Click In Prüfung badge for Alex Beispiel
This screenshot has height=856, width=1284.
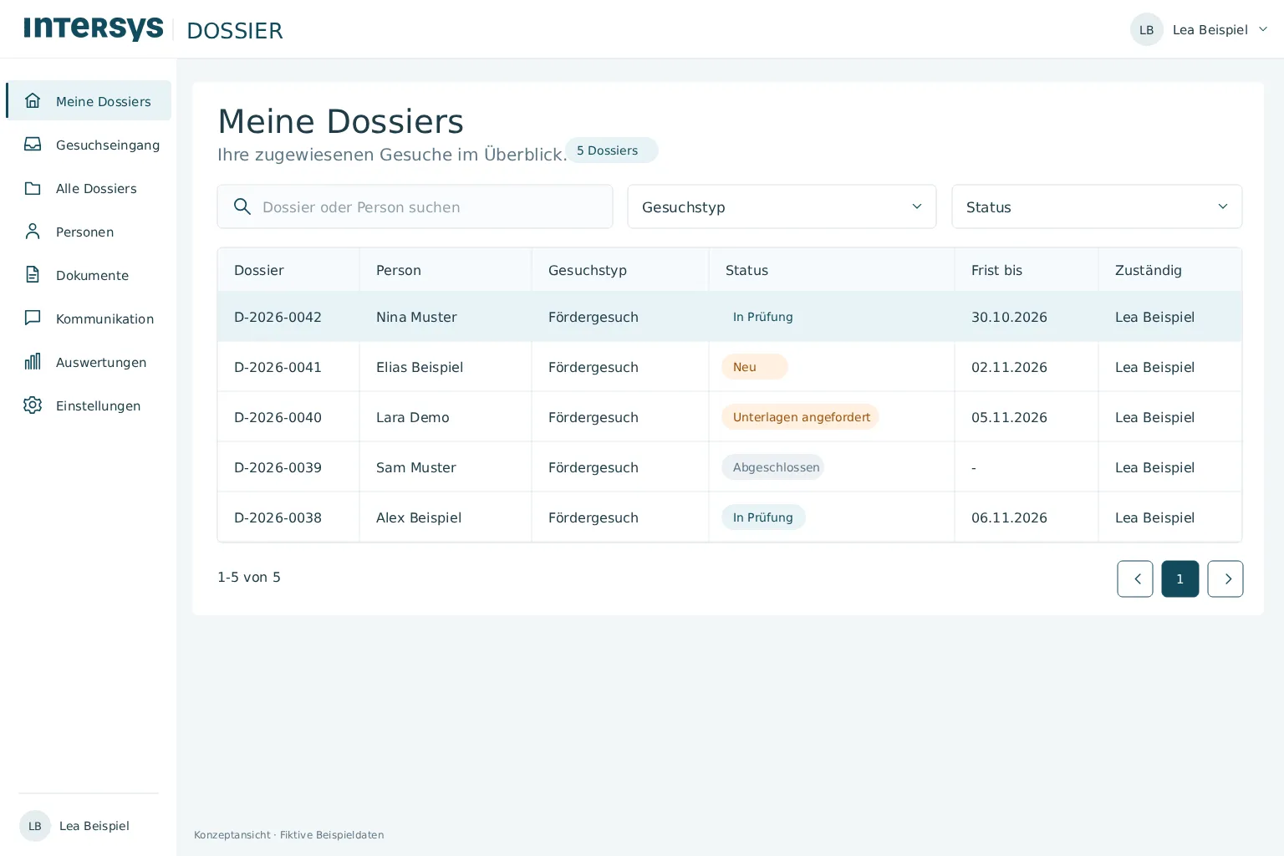(x=763, y=517)
